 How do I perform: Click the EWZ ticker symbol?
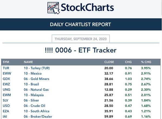pos(6,84)
